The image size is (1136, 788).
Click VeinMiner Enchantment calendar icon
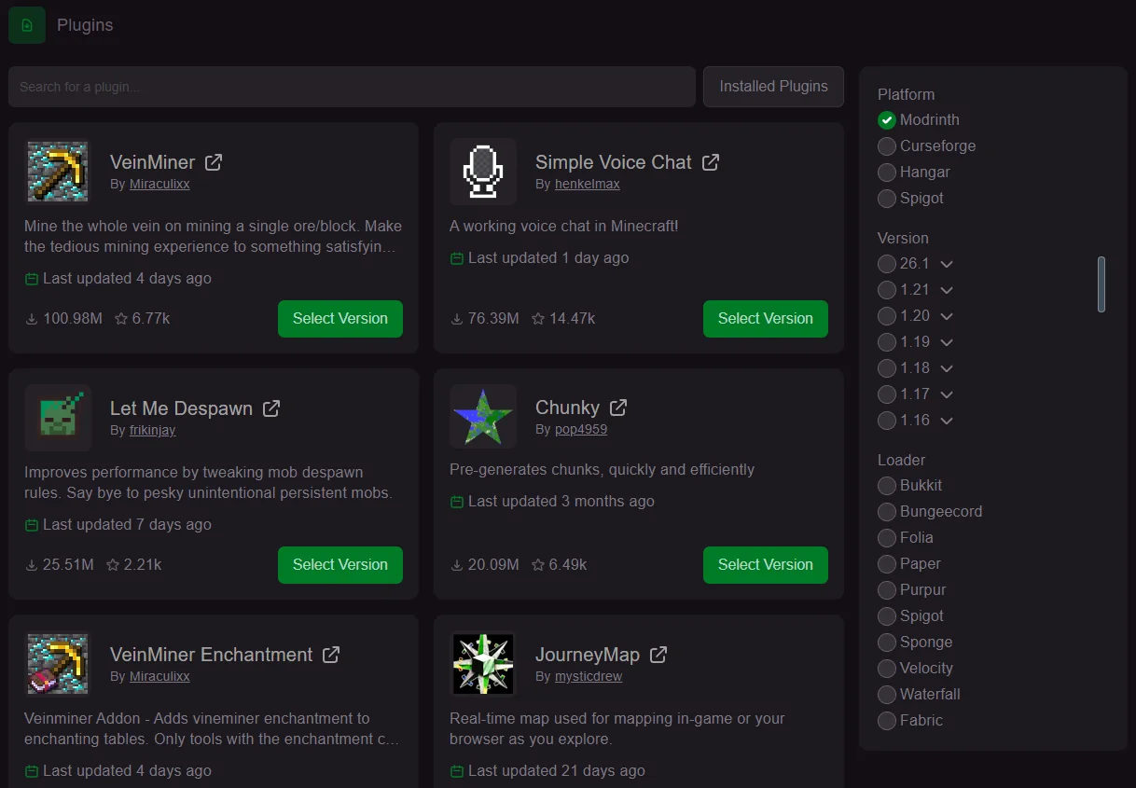coord(32,771)
